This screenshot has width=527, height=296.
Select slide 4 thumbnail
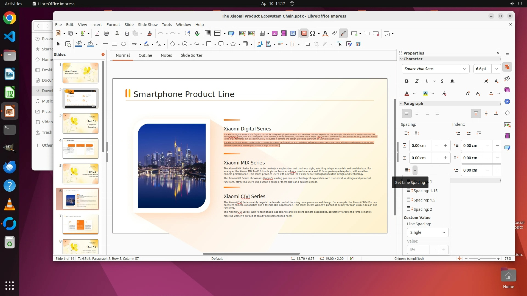[x=80, y=149]
